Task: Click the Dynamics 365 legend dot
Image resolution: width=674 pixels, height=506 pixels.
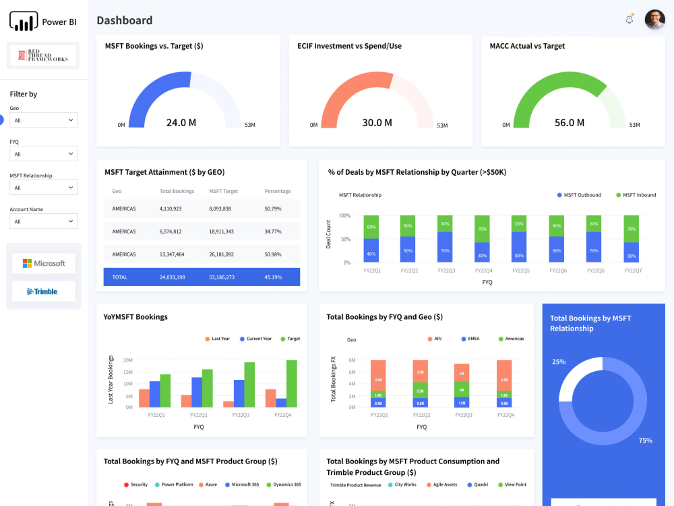Action: point(269,484)
